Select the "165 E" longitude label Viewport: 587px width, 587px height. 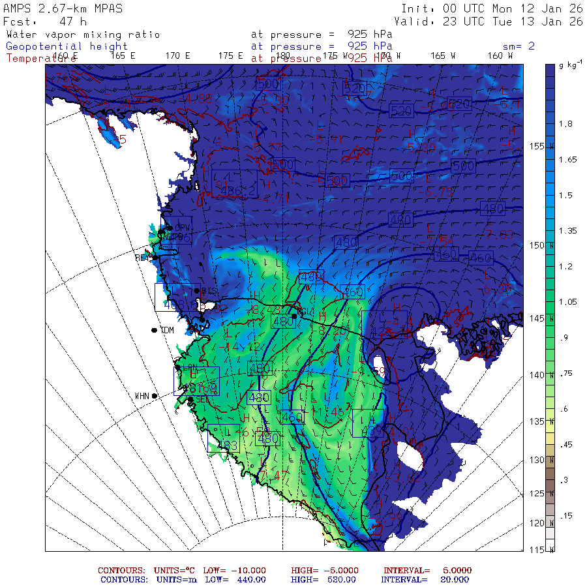[x=123, y=56]
